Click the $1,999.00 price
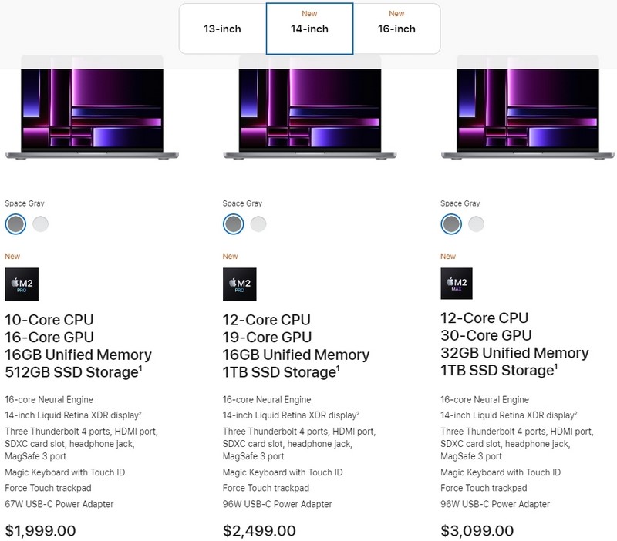Viewport: 617px width, 541px height. point(41,530)
